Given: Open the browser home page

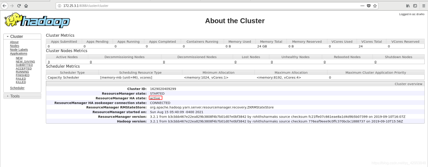Looking at the screenshot, I should (26, 6).
